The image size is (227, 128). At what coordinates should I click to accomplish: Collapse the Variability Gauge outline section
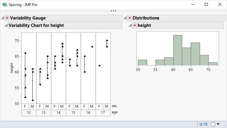tap(3, 18)
